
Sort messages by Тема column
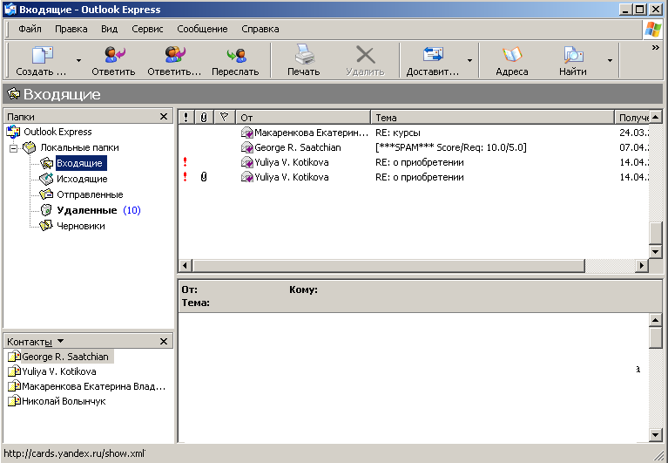[x=492, y=117]
